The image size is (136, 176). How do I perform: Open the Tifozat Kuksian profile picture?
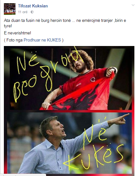pyautogui.click(x=10, y=9)
